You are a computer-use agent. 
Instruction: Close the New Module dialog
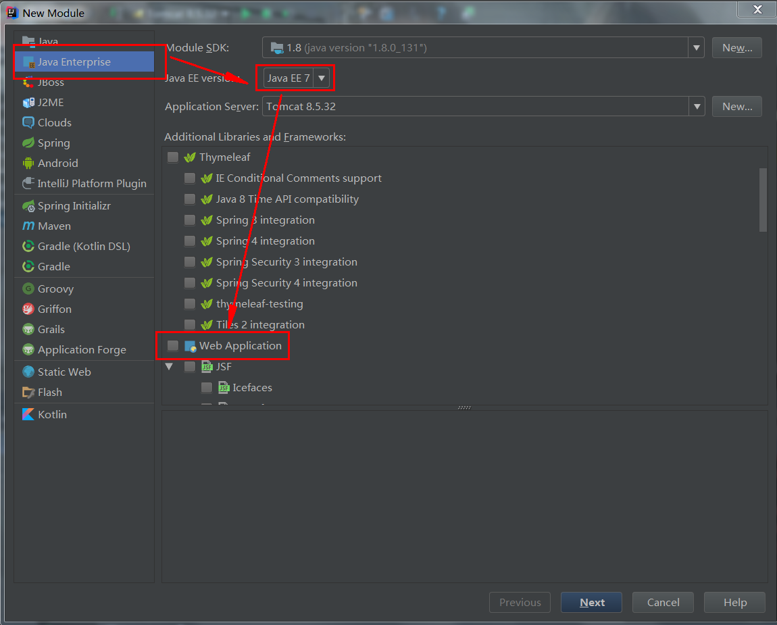(757, 9)
